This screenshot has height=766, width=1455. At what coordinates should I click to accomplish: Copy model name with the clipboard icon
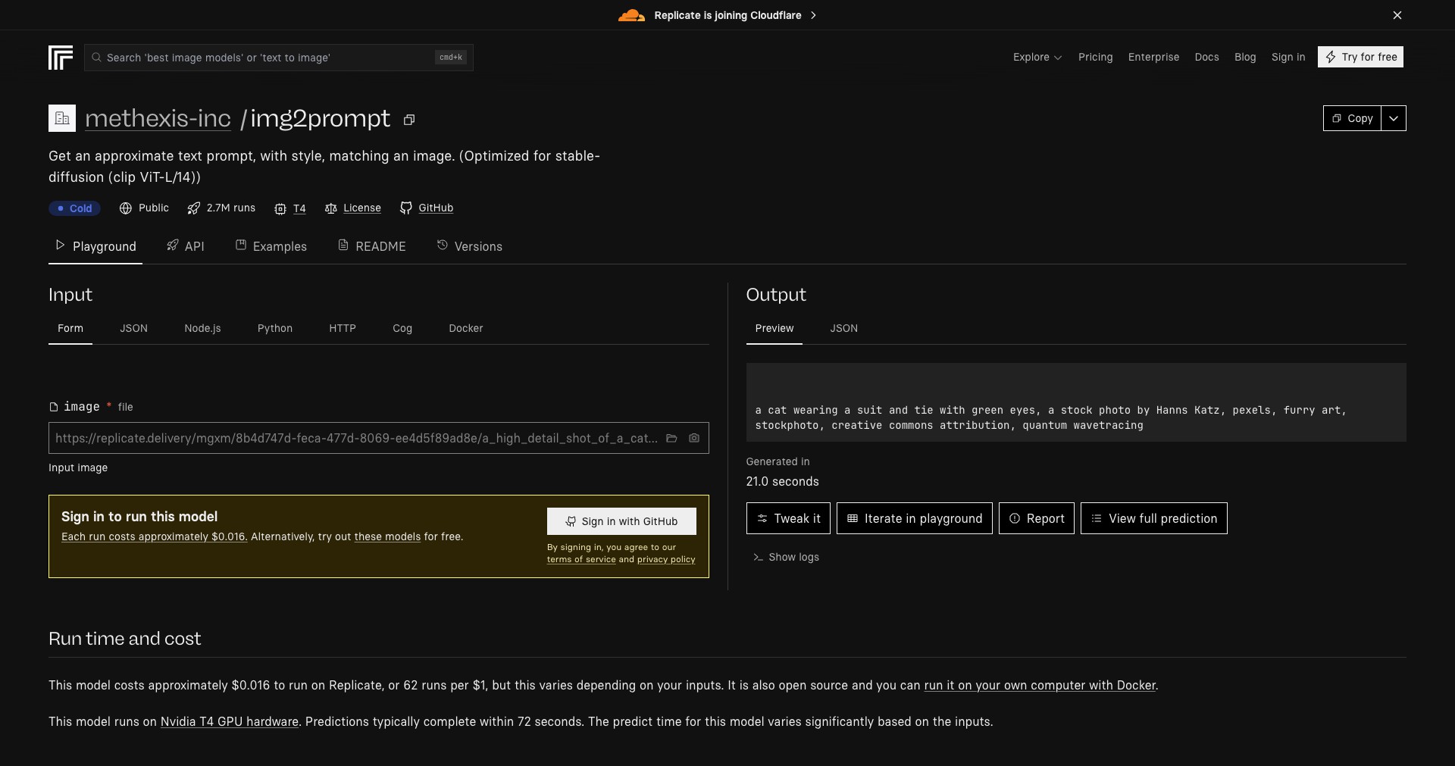coord(409,120)
